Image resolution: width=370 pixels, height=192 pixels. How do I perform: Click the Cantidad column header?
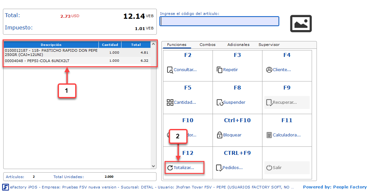(x=110, y=45)
